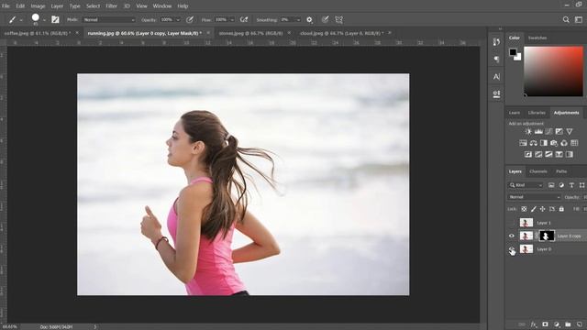
Task: Add a Vibrance adjustment
Action: pos(570,132)
